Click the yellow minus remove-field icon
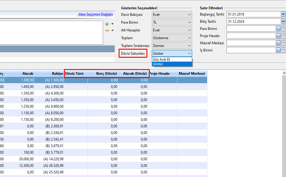Screen dimensions: 286x177 click(107, 30)
